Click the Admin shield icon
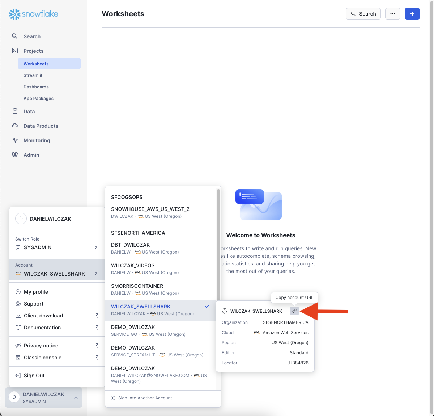This screenshot has width=434, height=416. pos(15,155)
